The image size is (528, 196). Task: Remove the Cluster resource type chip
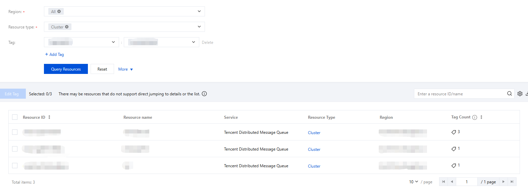[67, 27]
